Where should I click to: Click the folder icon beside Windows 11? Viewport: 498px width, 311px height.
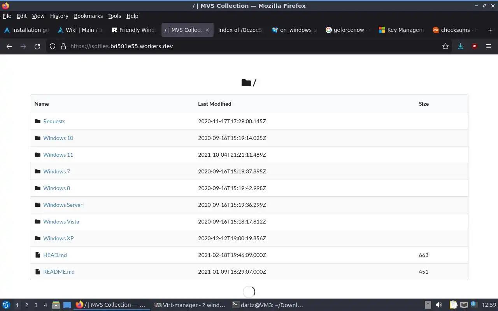coord(38,155)
